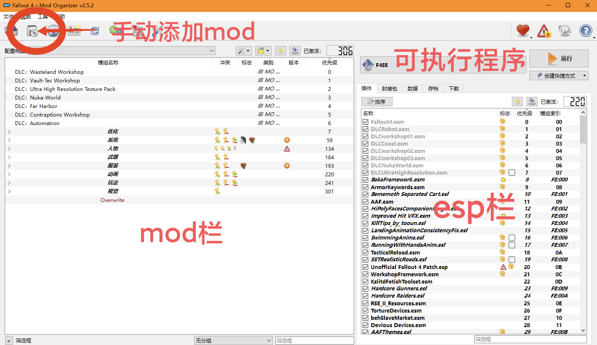Image resolution: width=597 pixels, height=345 pixels.
Task: Open the 文件 menu
Action: click(9, 17)
